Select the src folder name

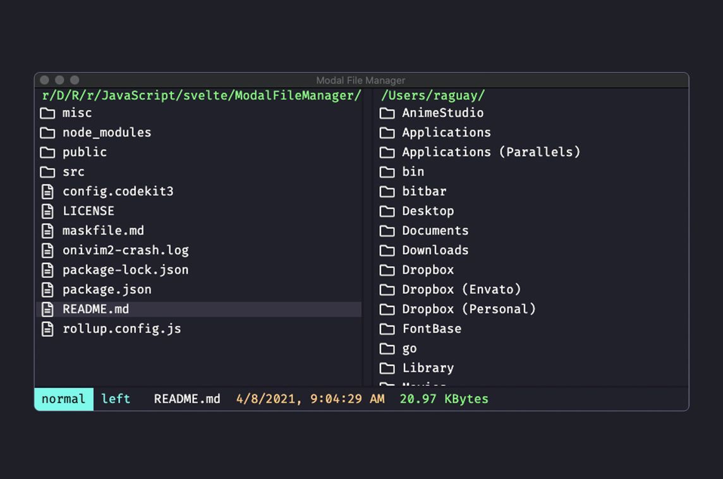click(74, 172)
